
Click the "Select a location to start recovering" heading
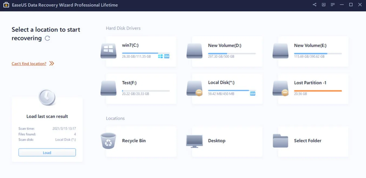(46, 34)
